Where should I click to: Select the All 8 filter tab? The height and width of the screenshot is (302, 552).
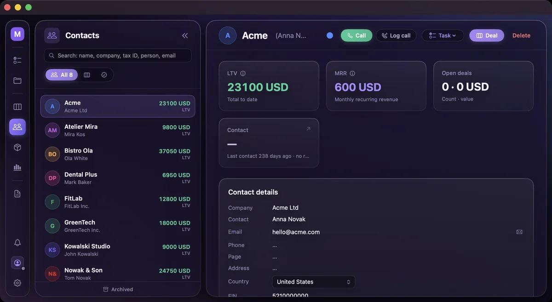coord(62,75)
